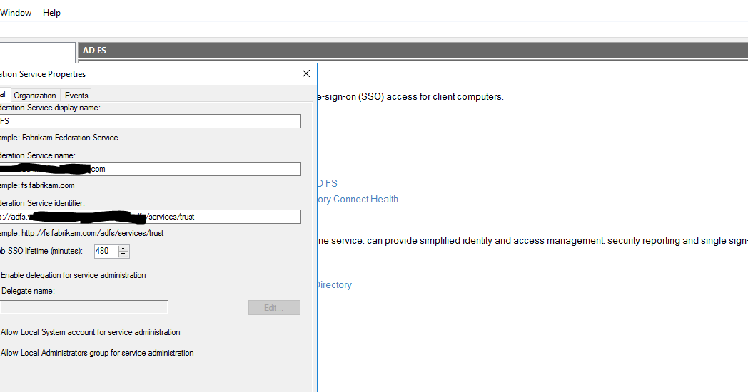748x392 pixels.
Task: Toggle Allow Local Administrators group for service administration
Action: point(97,353)
